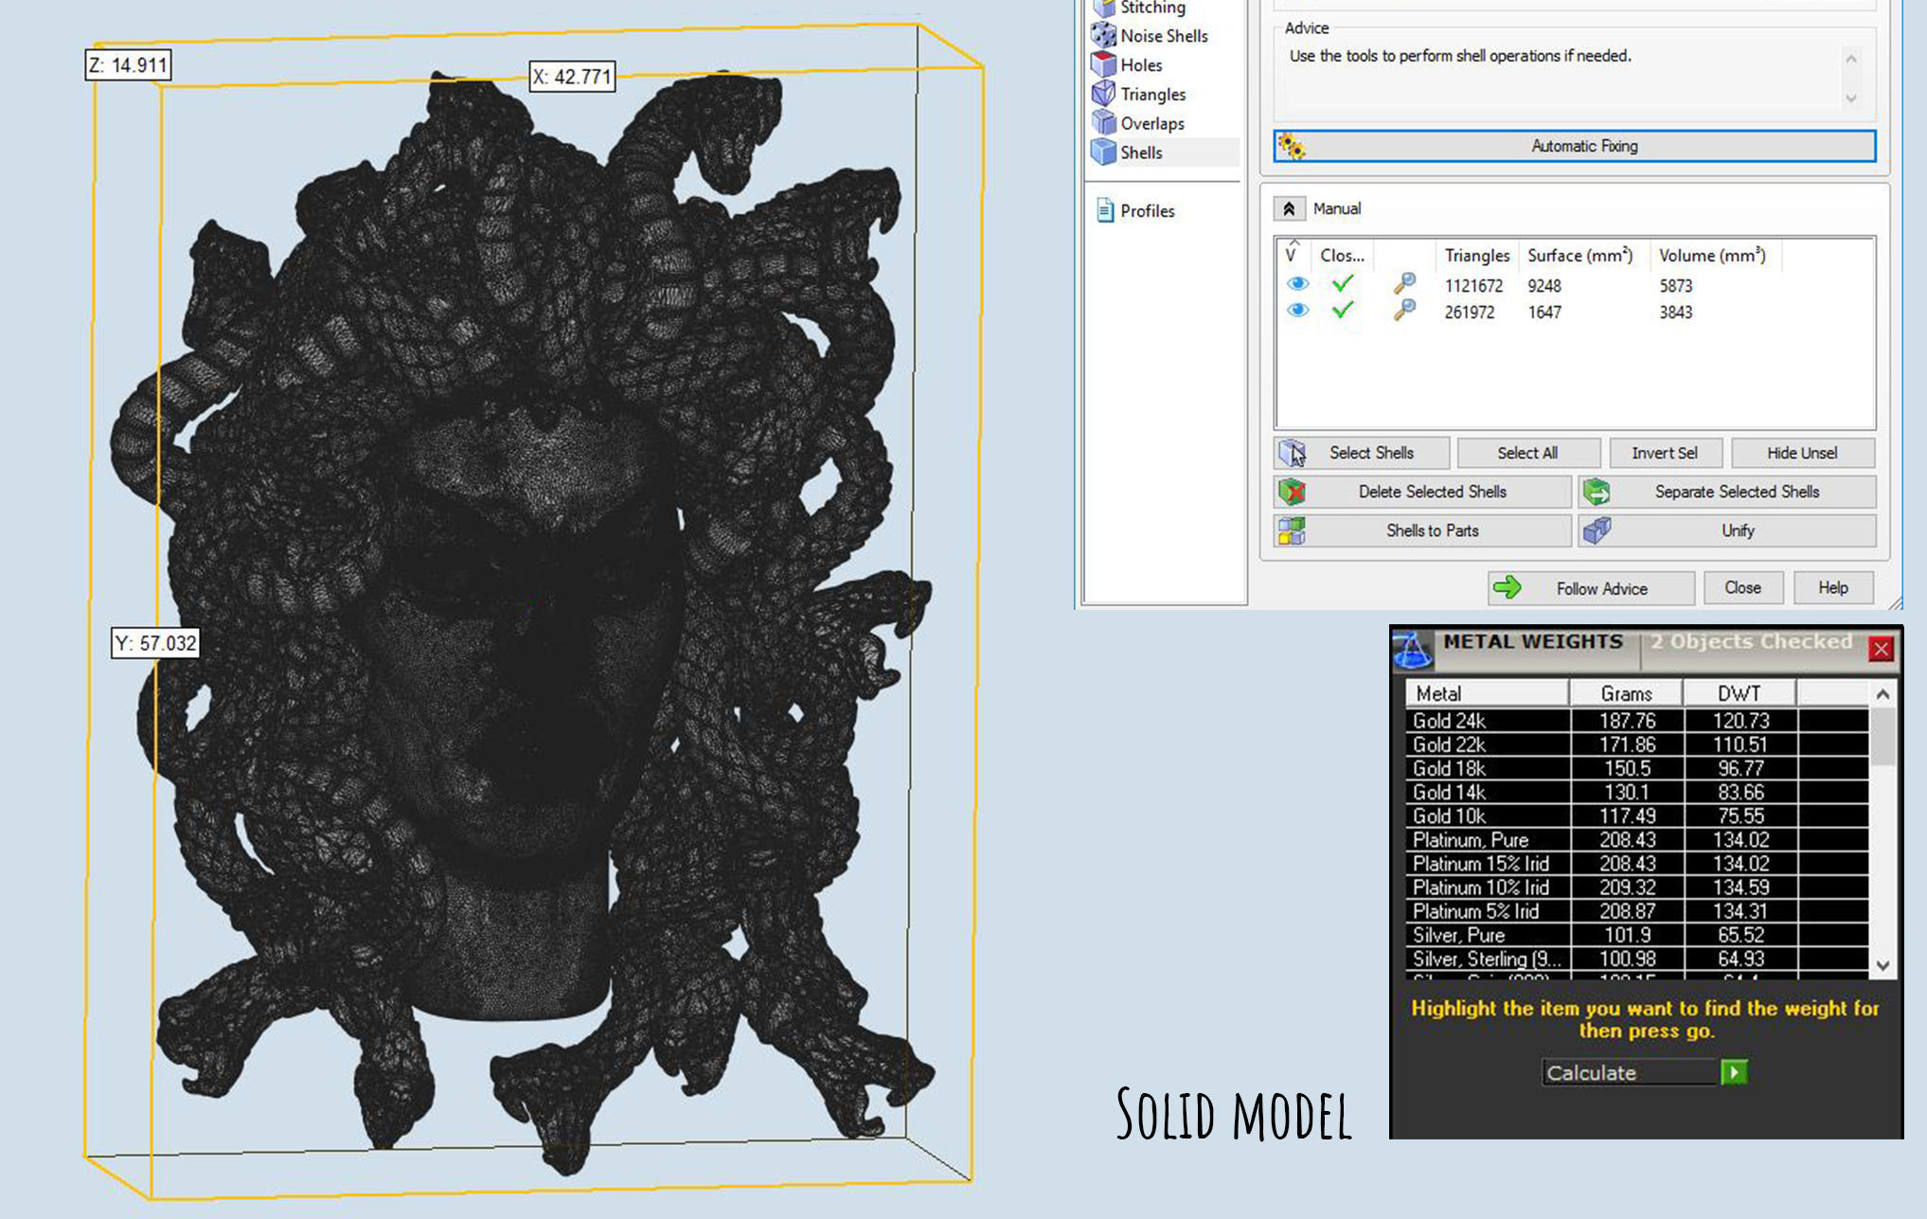
Task: Select the Gold 22k row
Action: tap(1637, 744)
